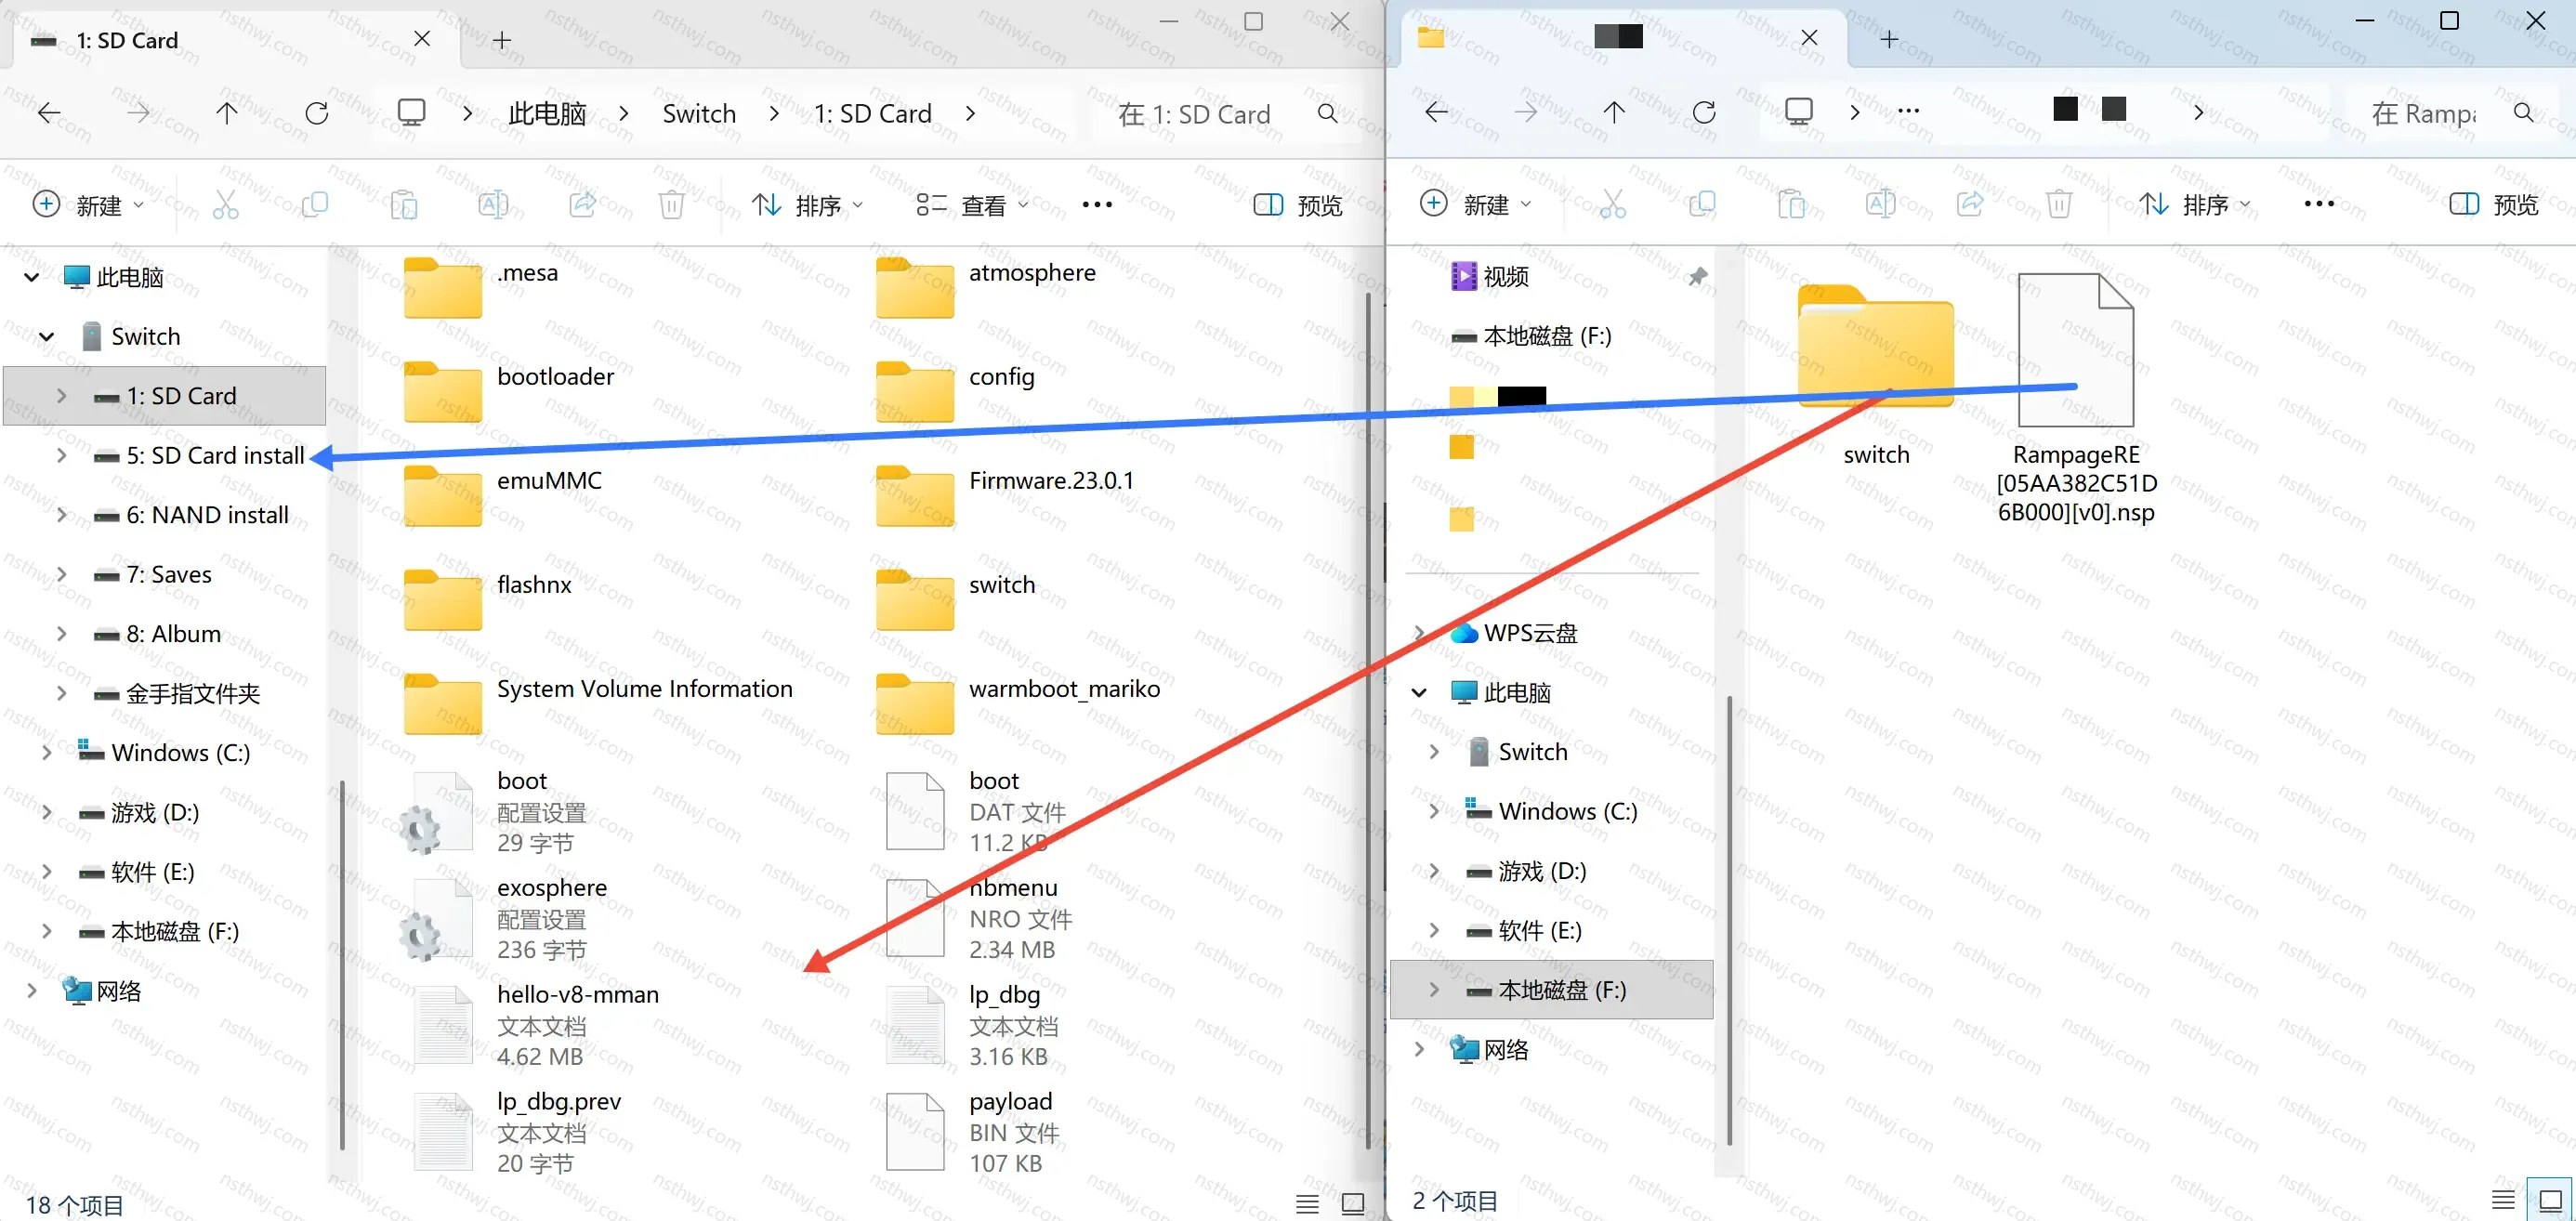Click Switch in left address bar breadcrumb

pos(699,113)
